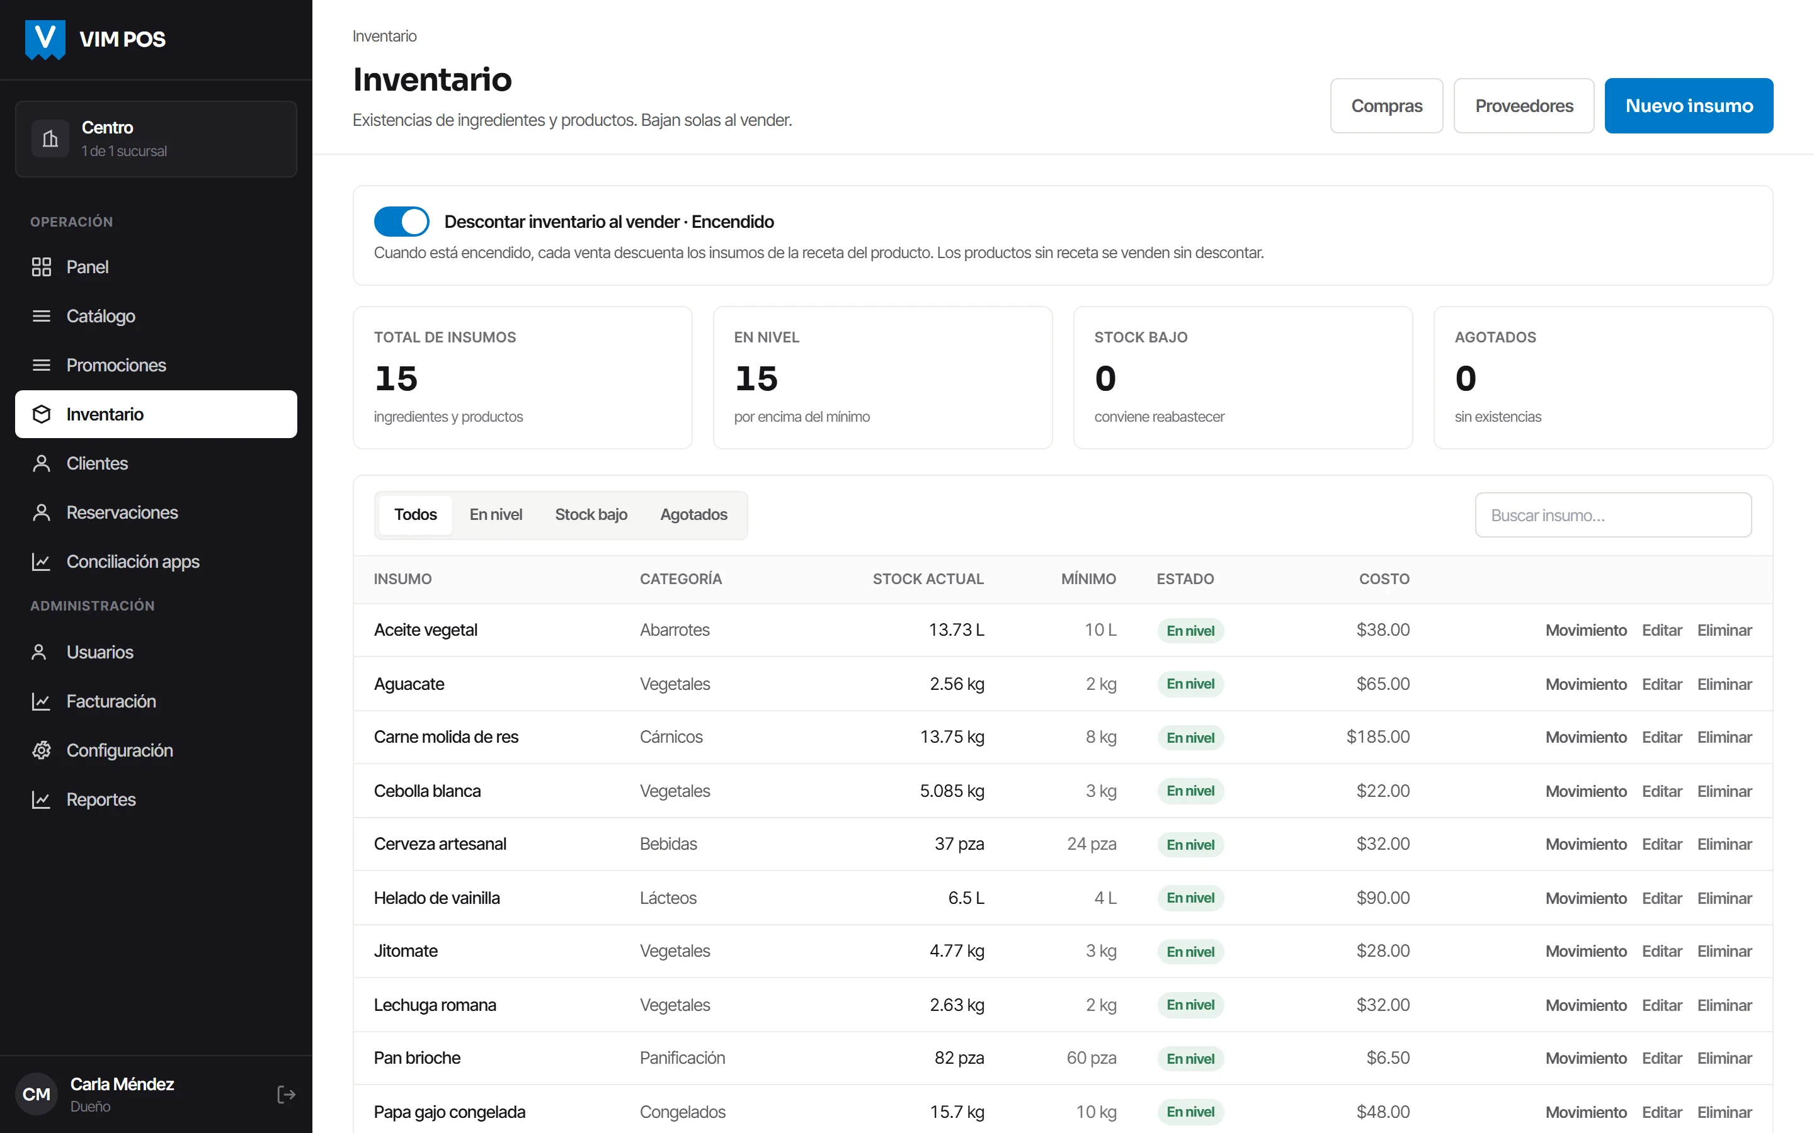The height and width of the screenshot is (1133, 1814).
Task: Click the Inventario breadcrumb text
Action: click(x=385, y=36)
